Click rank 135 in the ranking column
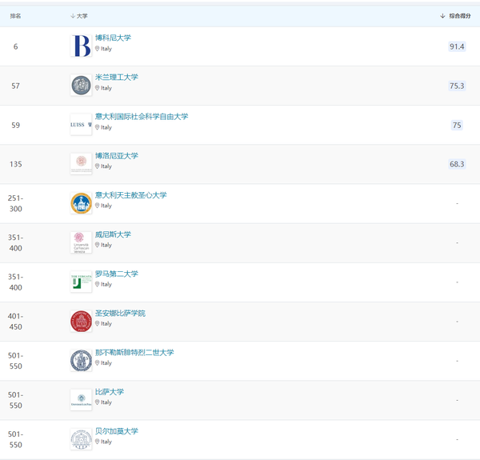This screenshot has width=480, height=460. pyautogui.click(x=16, y=164)
